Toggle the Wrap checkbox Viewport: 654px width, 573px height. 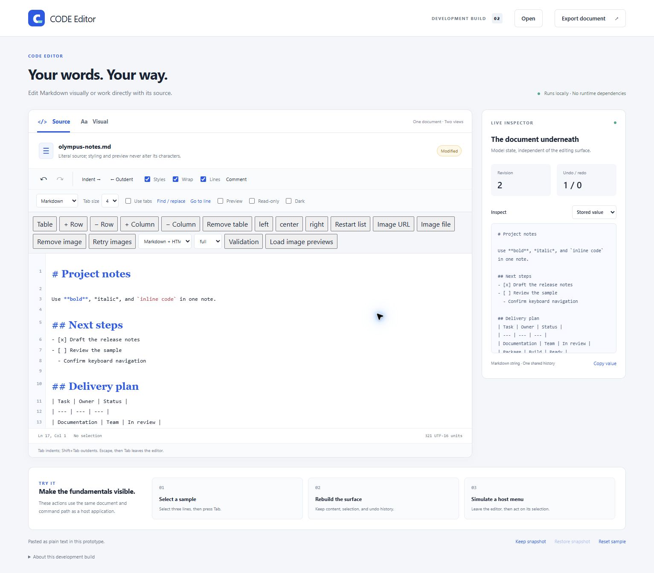coord(175,179)
